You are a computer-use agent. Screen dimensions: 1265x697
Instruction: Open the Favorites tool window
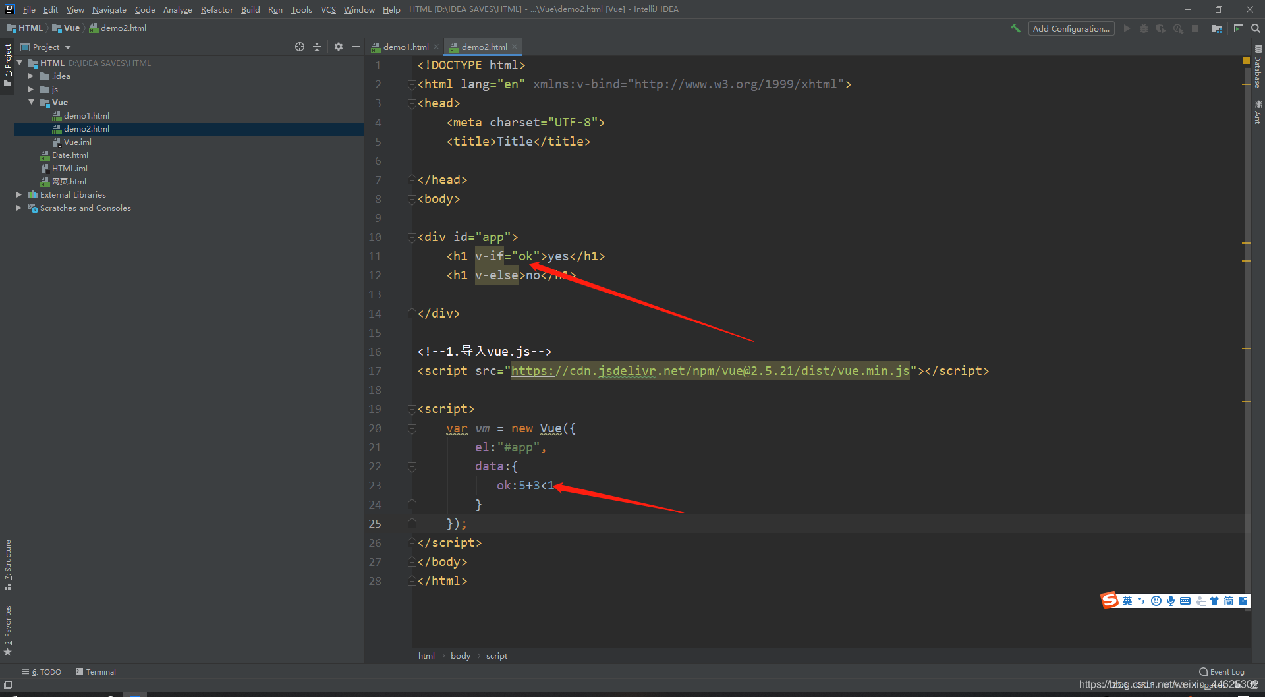coord(7,630)
